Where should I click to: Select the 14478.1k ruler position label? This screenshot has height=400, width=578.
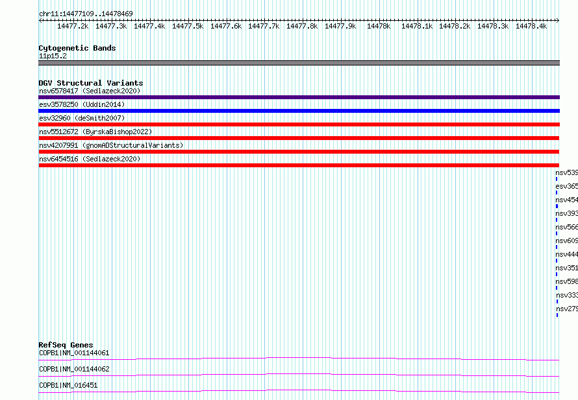[x=417, y=26]
